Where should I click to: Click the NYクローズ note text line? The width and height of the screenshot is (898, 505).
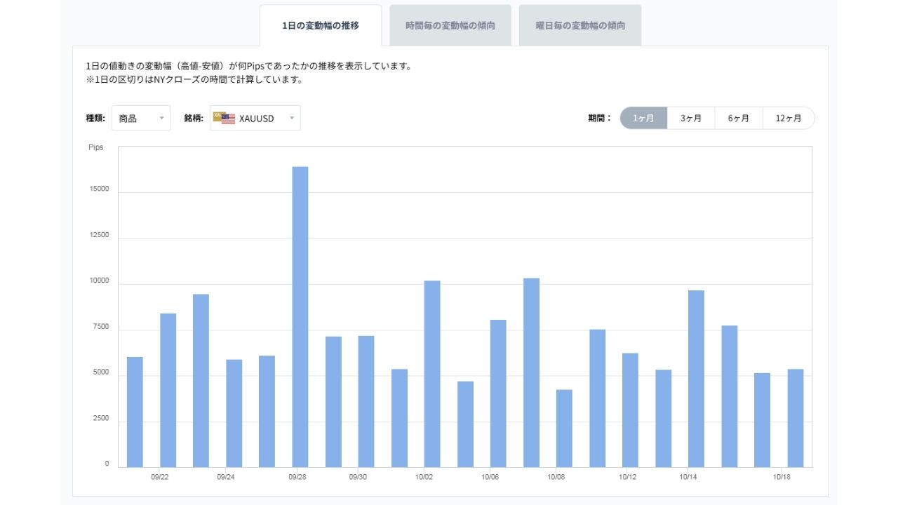coord(194,79)
